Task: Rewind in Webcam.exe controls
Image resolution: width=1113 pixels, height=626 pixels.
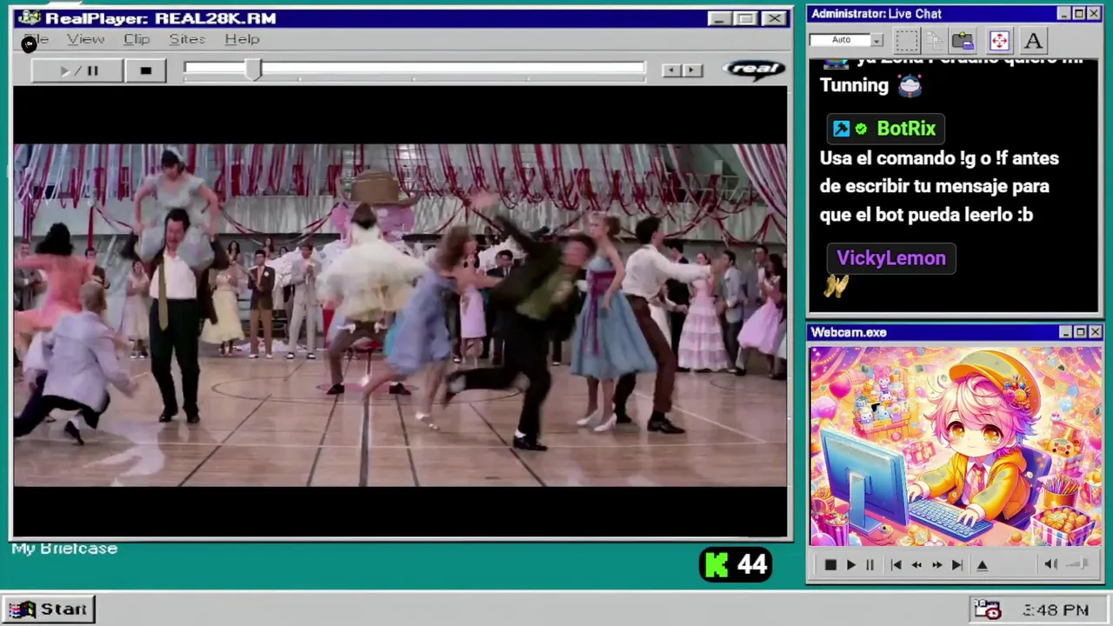Action: [916, 565]
